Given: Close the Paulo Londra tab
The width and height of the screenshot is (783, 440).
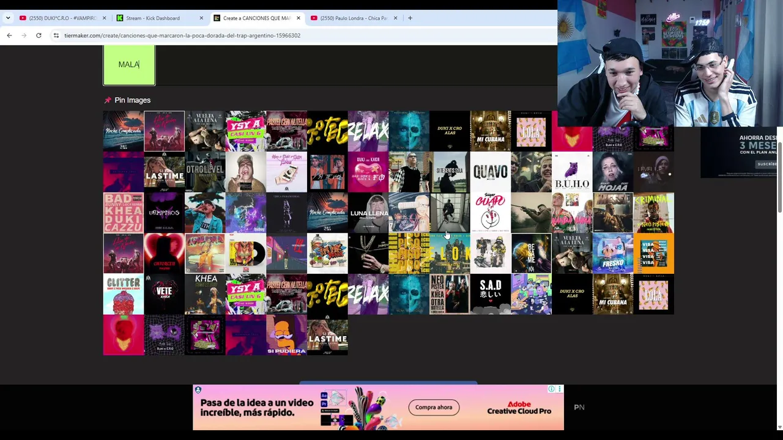Looking at the screenshot, I should click(395, 18).
